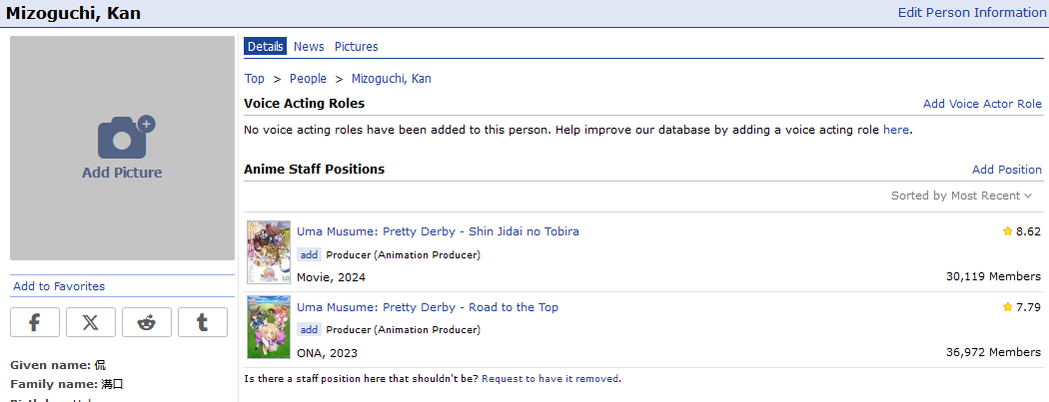Open the Road to the Top thumbnail
The height and width of the screenshot is (402, 1049).
pos(269,327)
